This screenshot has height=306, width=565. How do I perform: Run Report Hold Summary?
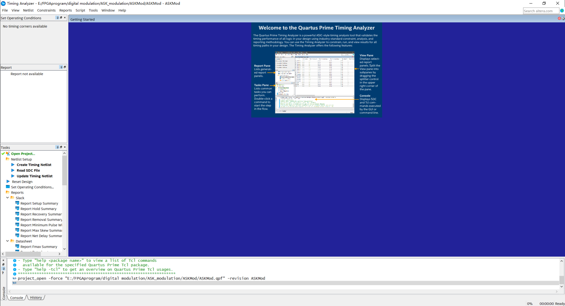(x=38, y=209)
